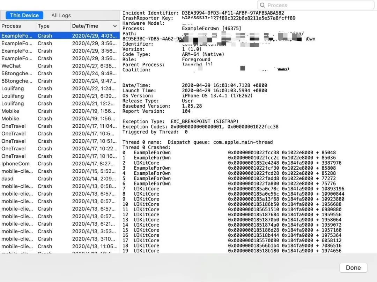
Task: Select the Loulifang crash from 2020/4/22, 1:24
Action: tap(60, 88)
